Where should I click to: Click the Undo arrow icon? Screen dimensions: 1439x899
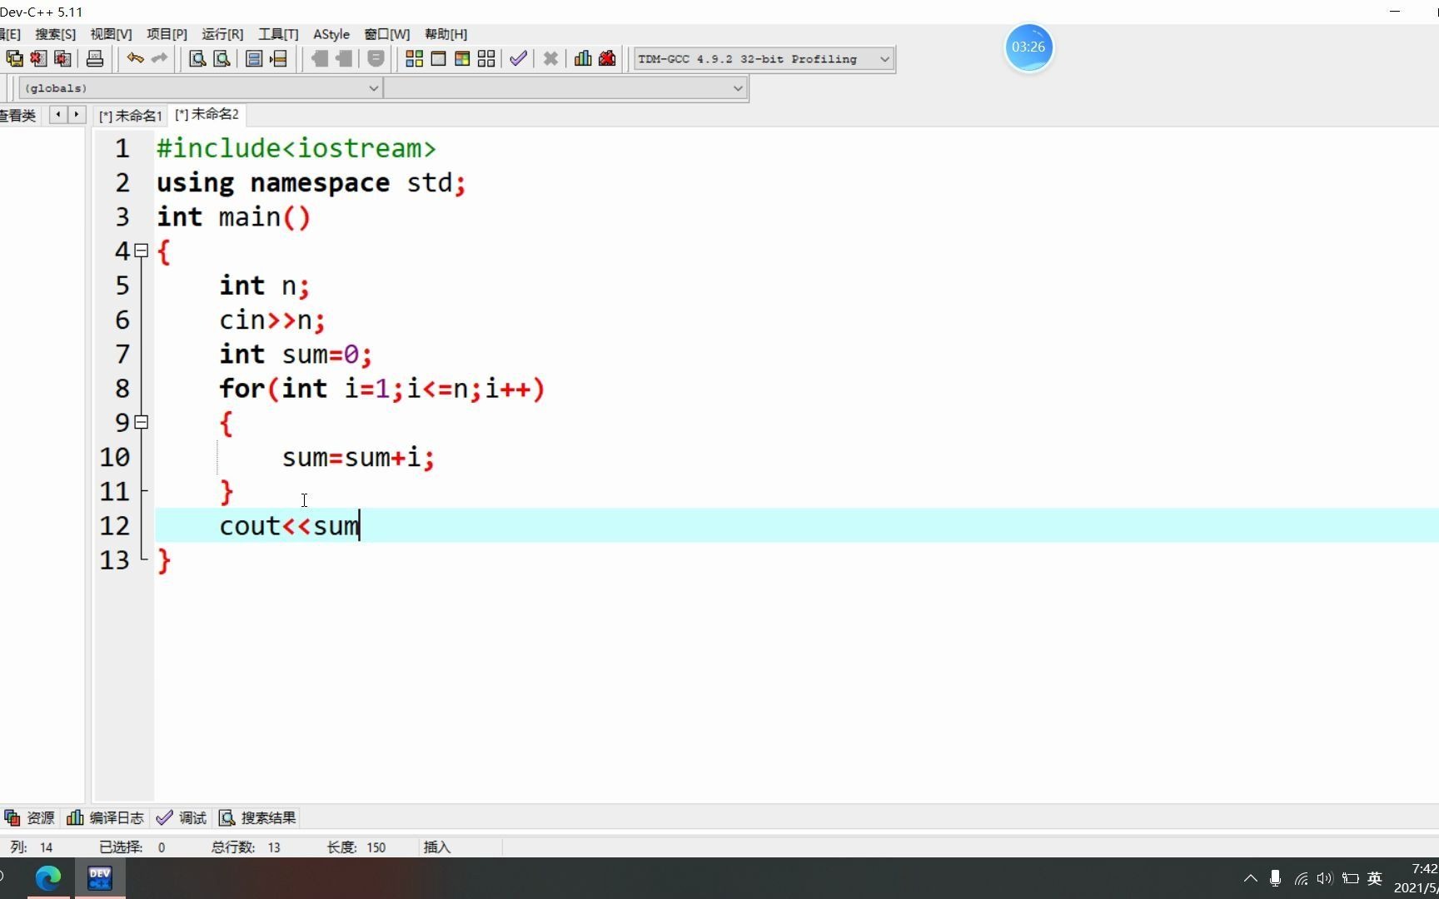(135, 58)
